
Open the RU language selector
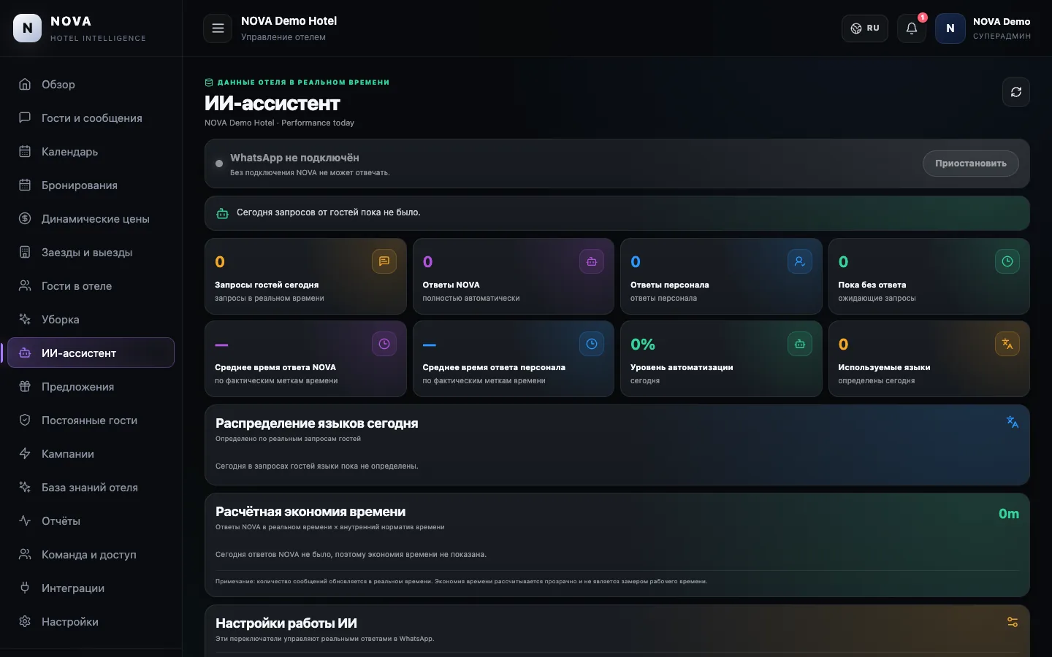865,28
